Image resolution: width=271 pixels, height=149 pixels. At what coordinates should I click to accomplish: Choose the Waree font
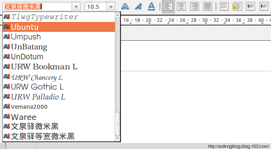click(59, 117)
